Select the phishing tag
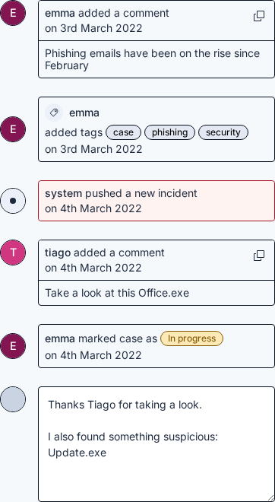The image size is (275, 502). (170, 132)
